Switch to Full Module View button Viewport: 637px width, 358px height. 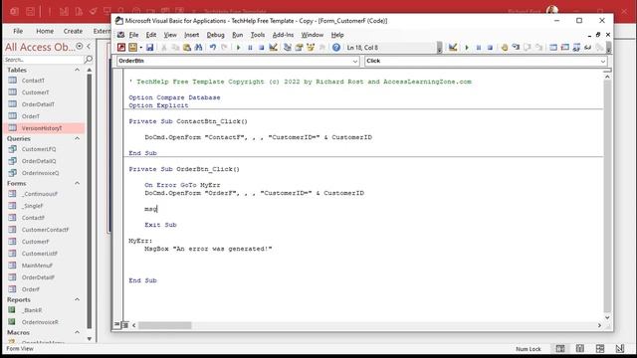(x=124, y=325)
